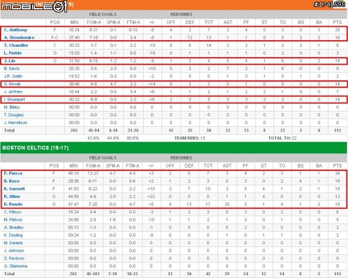Select the 43.6% field goal percentage
Screen dimensions: 348x278
tap(94, 138)
